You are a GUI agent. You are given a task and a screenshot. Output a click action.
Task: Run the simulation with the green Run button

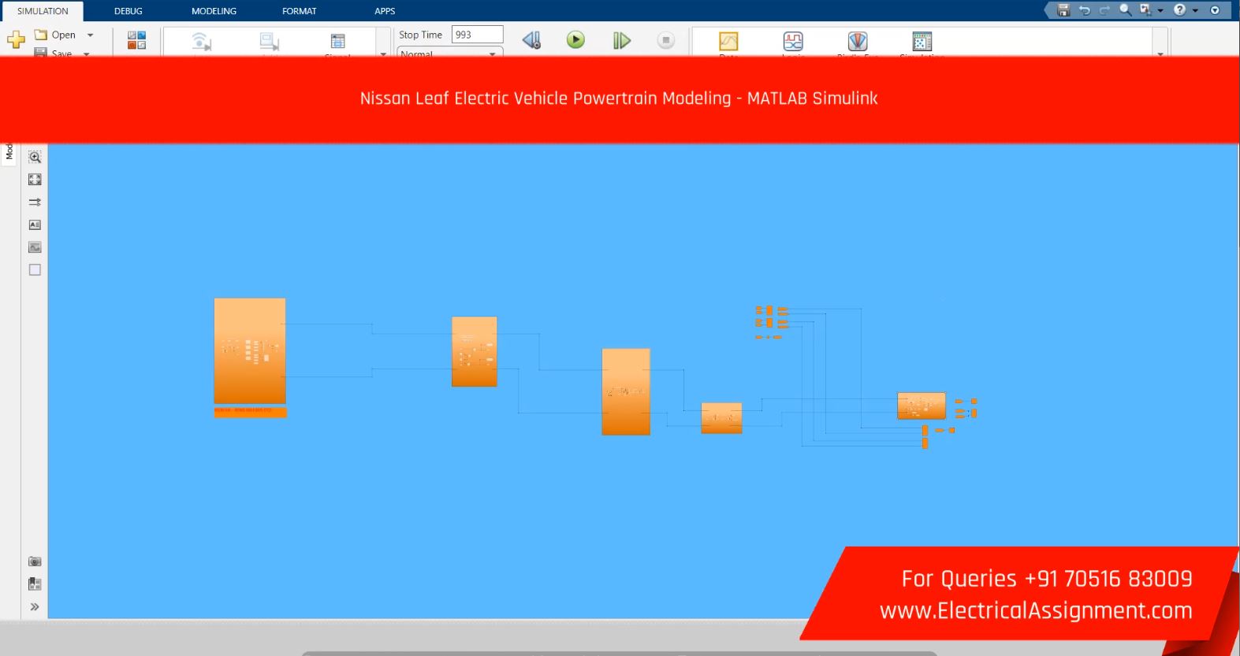575,39
